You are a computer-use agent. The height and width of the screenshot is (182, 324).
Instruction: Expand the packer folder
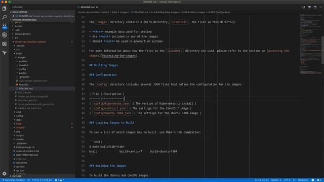point(23,73)
